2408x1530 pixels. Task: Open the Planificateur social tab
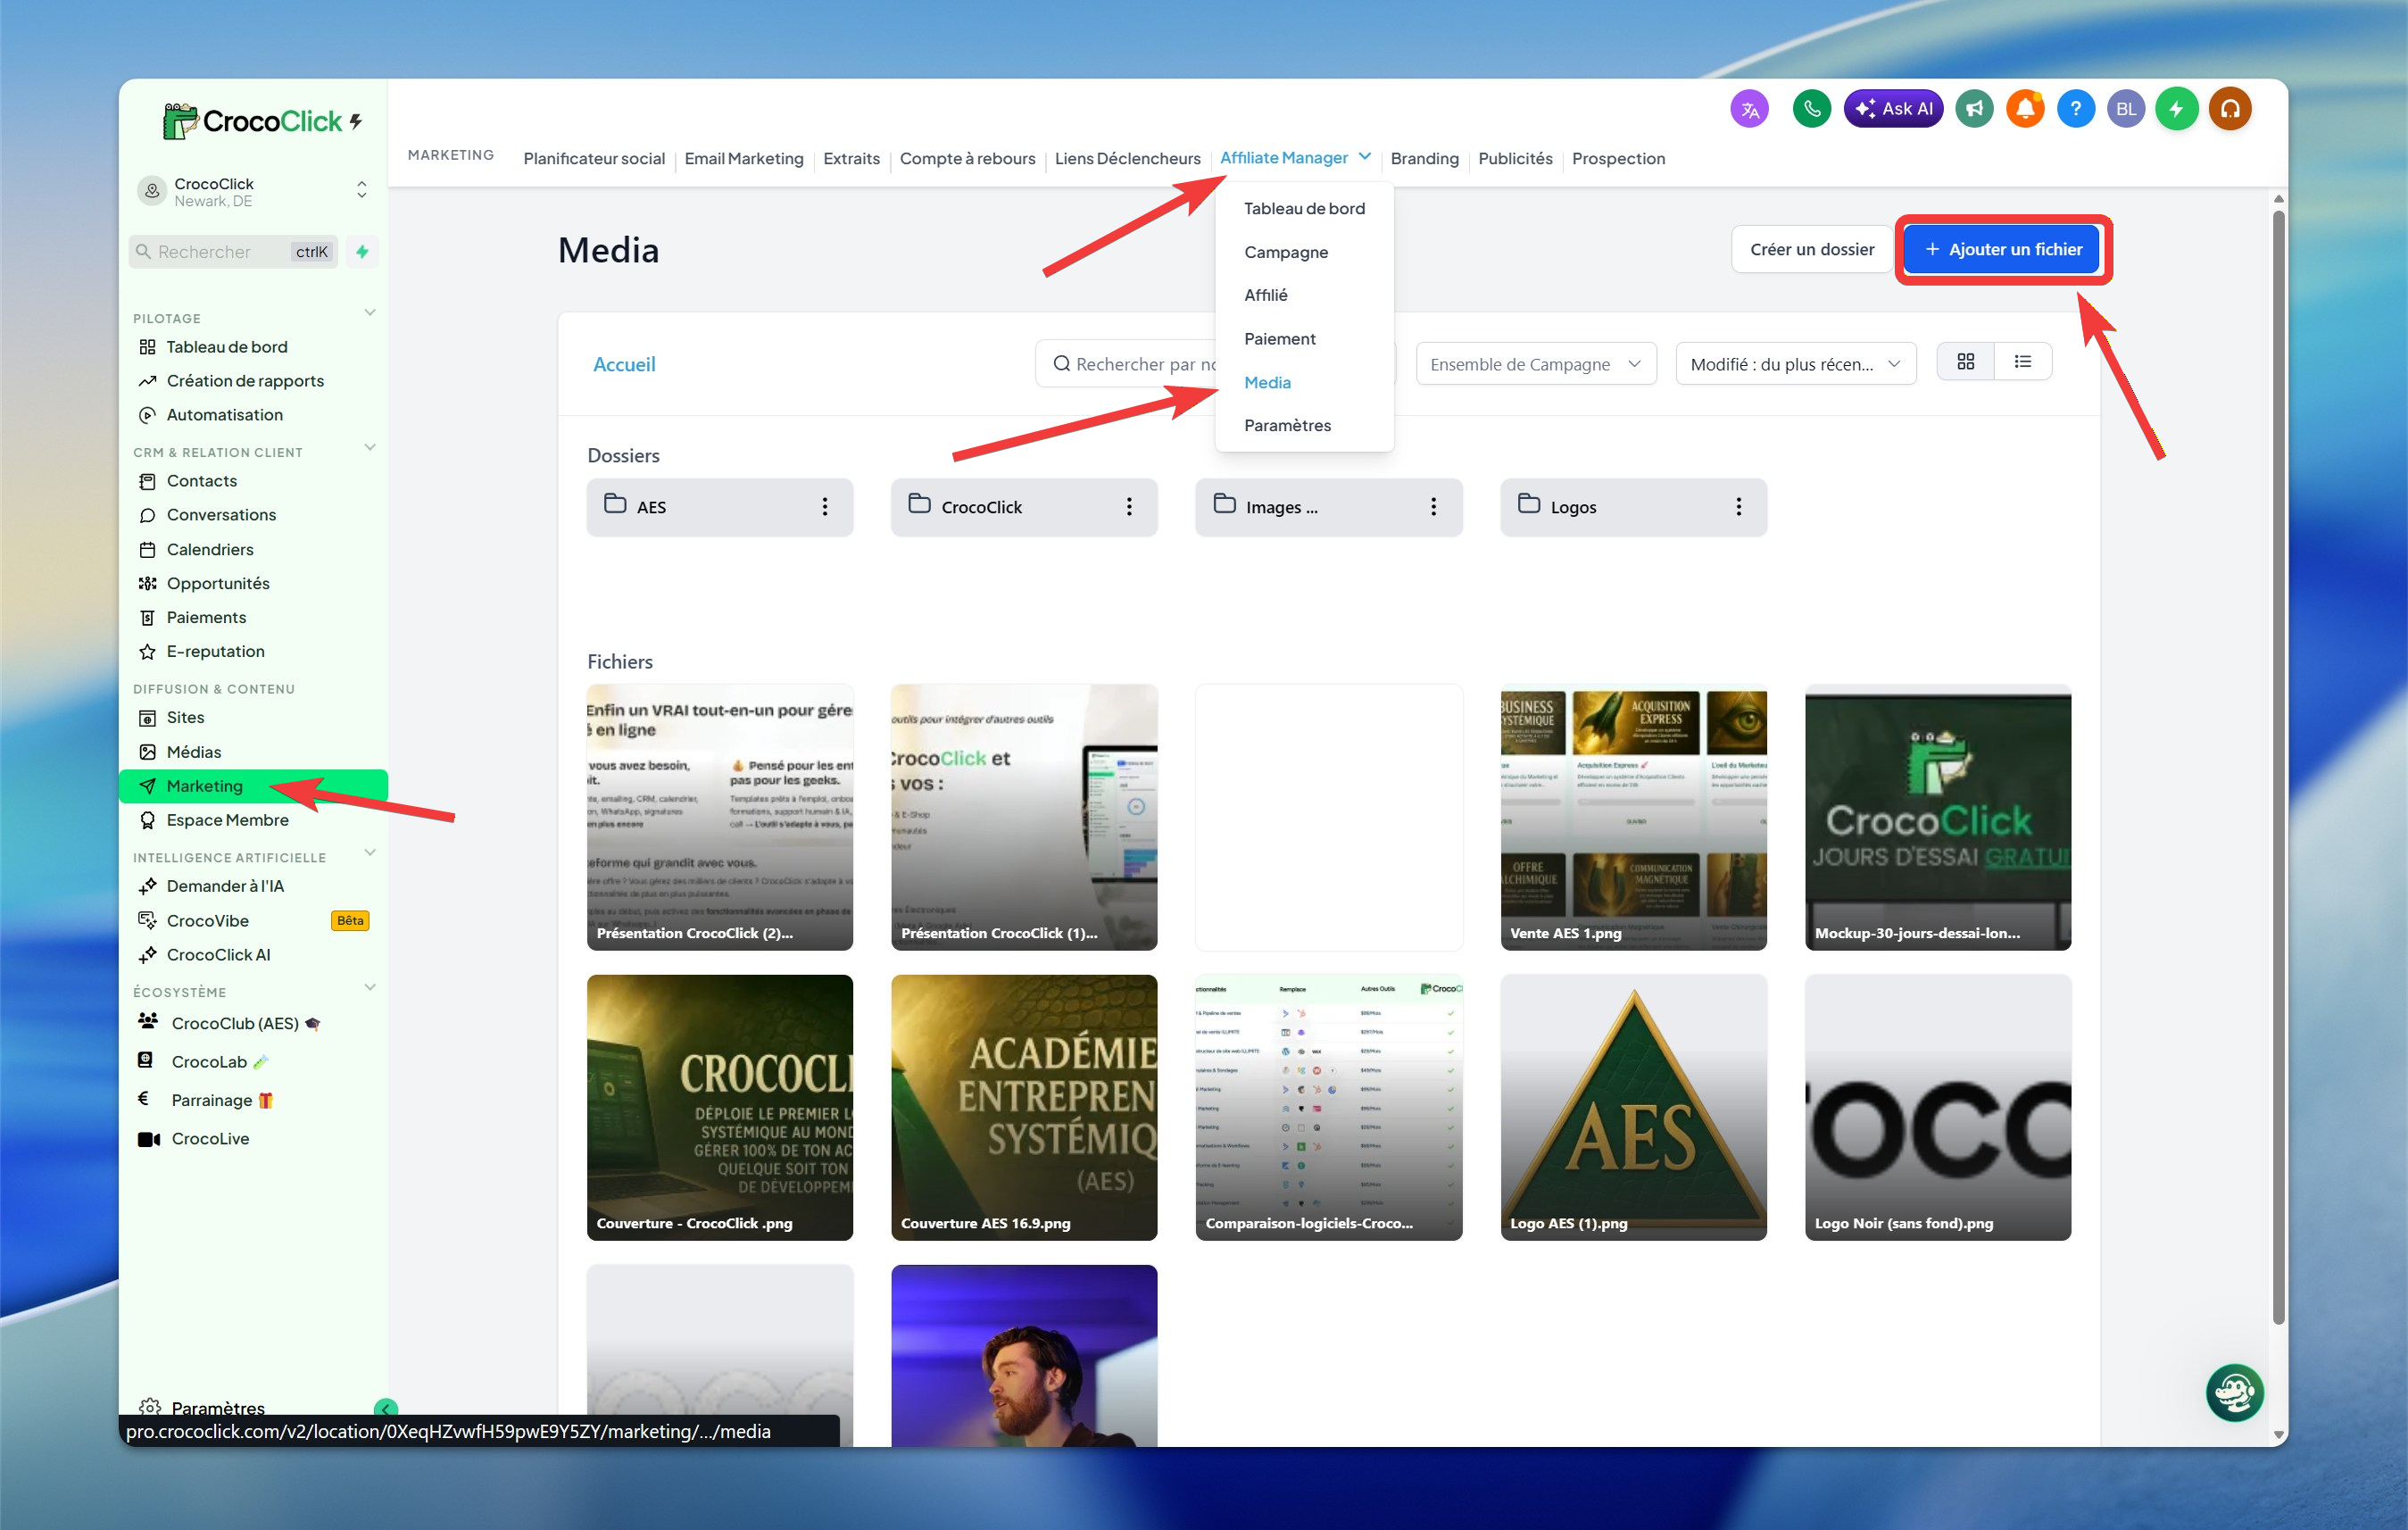pos(594,159)
